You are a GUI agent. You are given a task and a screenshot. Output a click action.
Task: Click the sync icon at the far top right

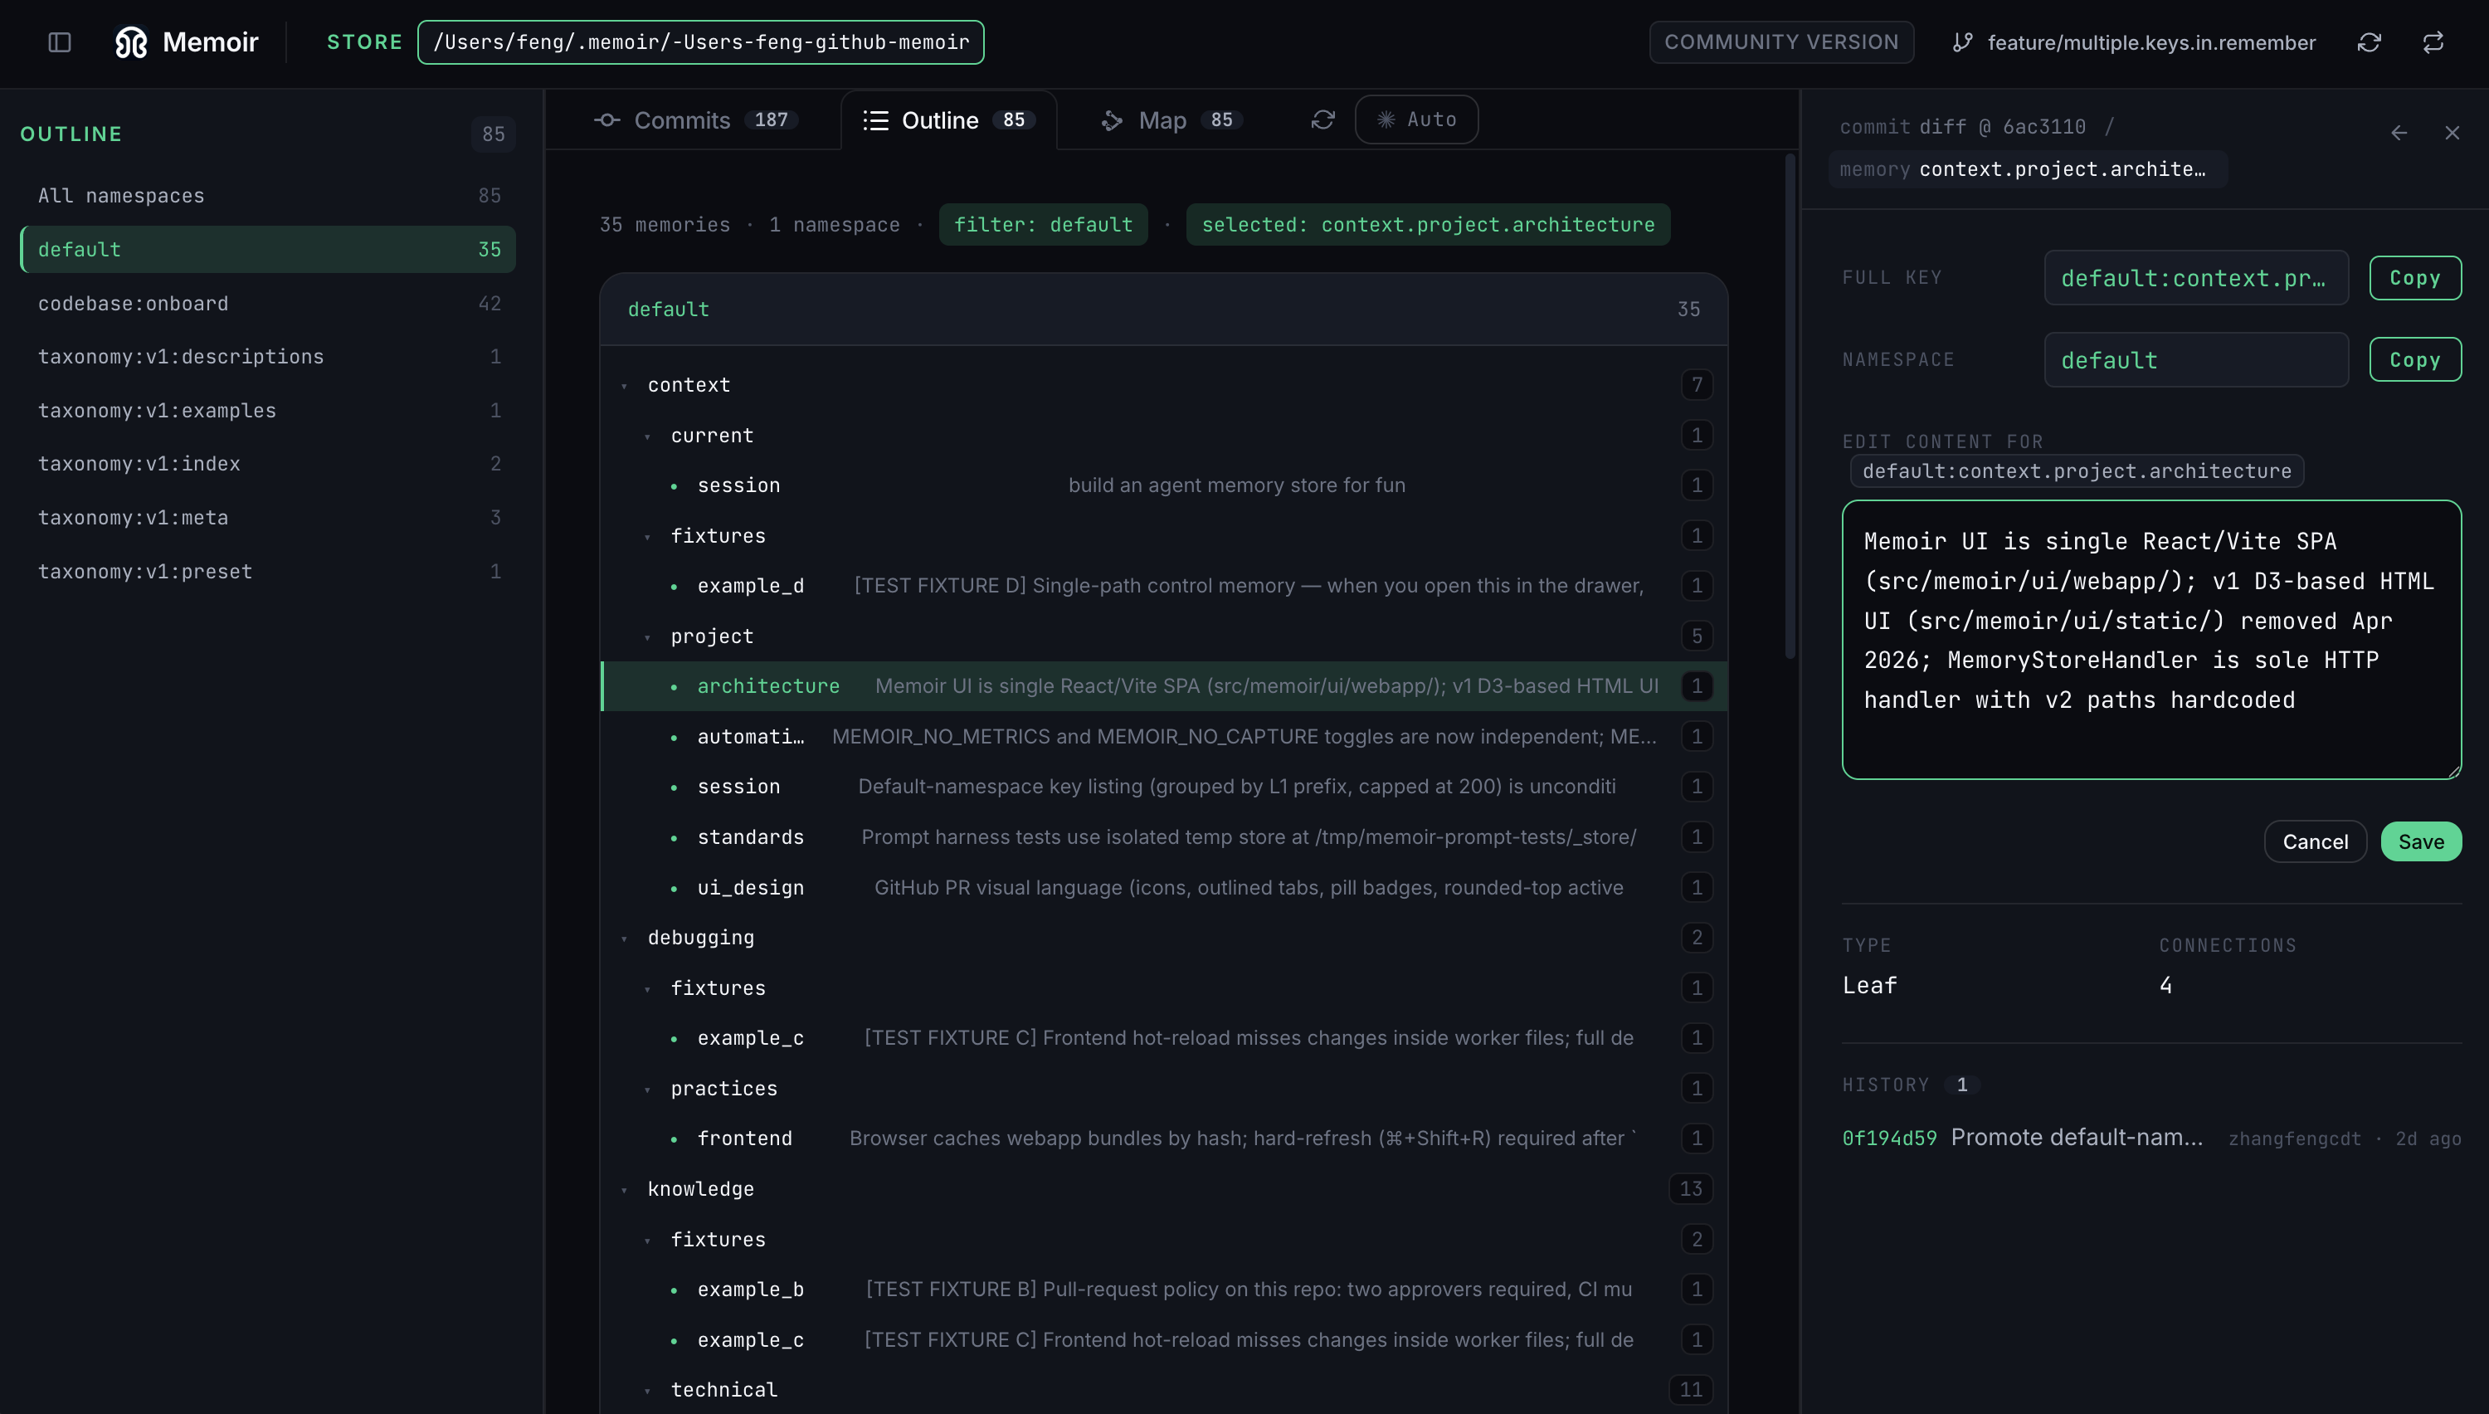2433,41
